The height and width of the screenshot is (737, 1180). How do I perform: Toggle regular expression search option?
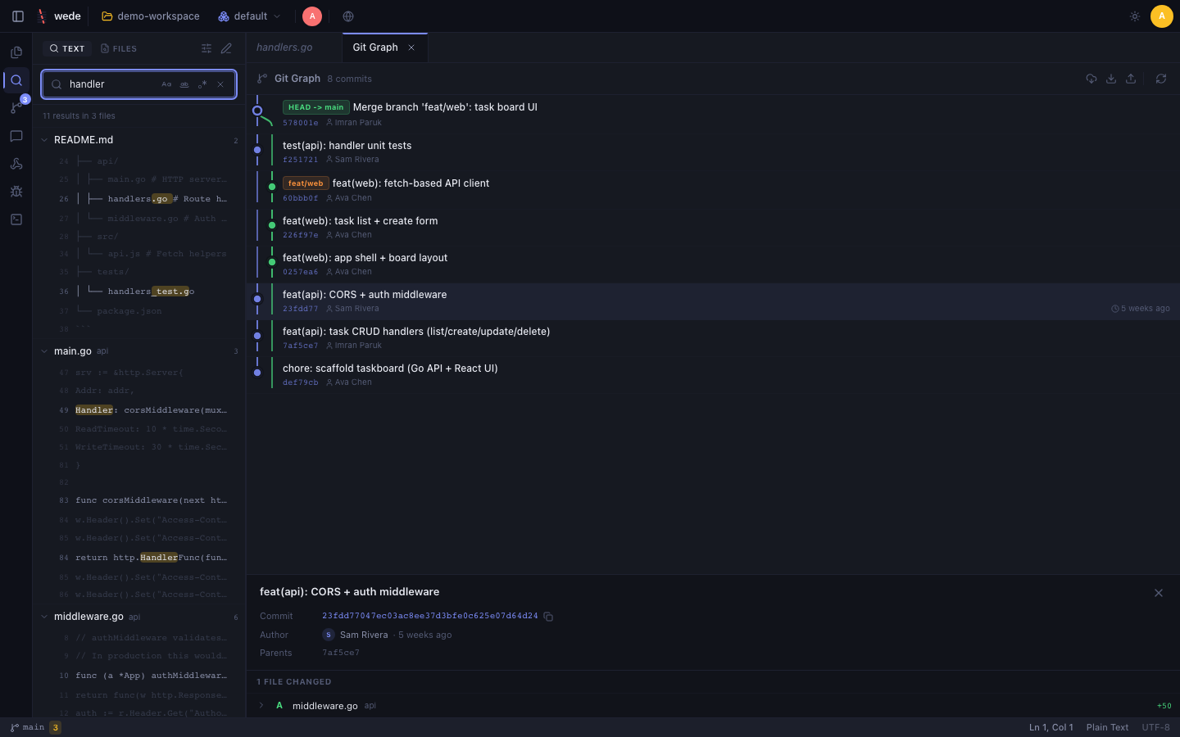point(202,84)
